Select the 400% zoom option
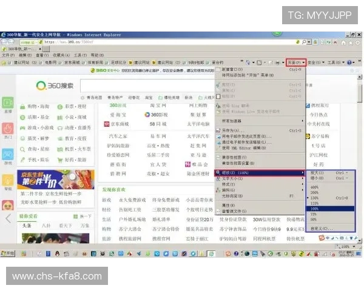The width and height of the screenshot is (364, 291). (x=331, y=187)
